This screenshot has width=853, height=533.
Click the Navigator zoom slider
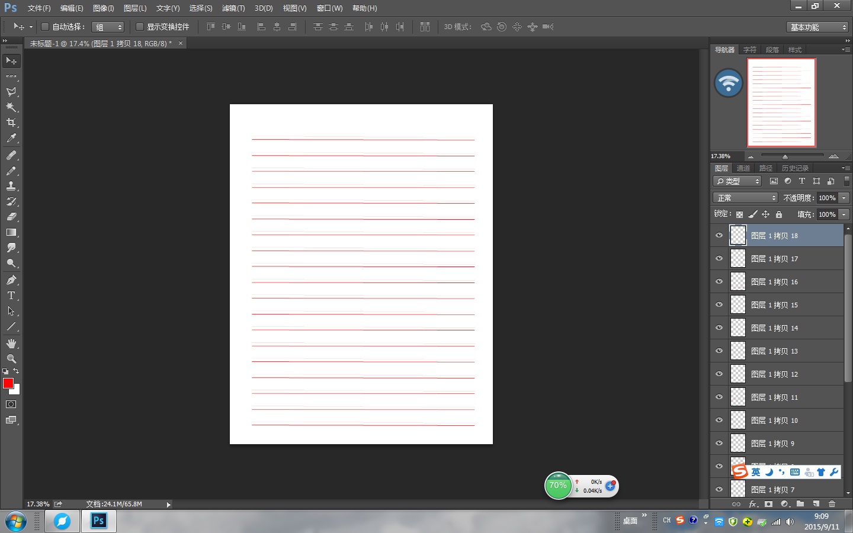(x=792, y=156)
